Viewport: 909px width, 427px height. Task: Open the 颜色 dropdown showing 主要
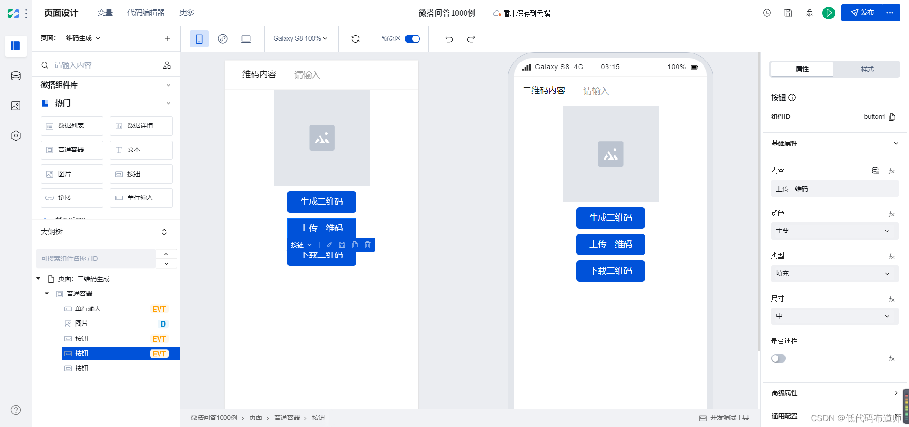pyautogui.click(x=834, y=231)
